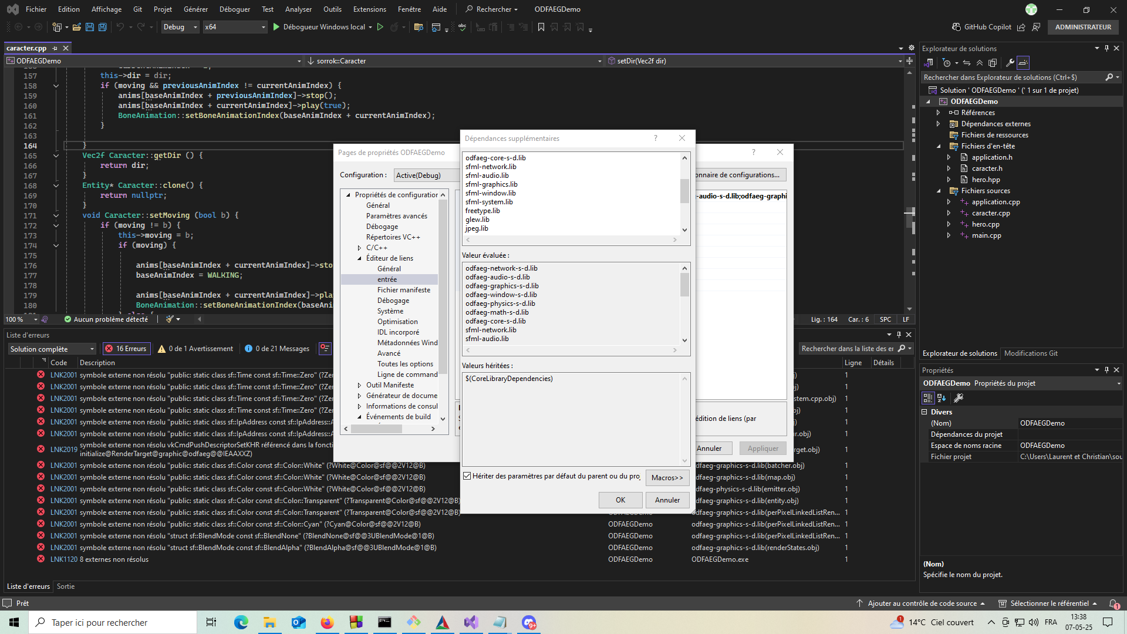The image size is (1127, 634).
Task: Open Microsoft Edge from the taskbar
Action: pyautogui.click(x=241, y=622)
